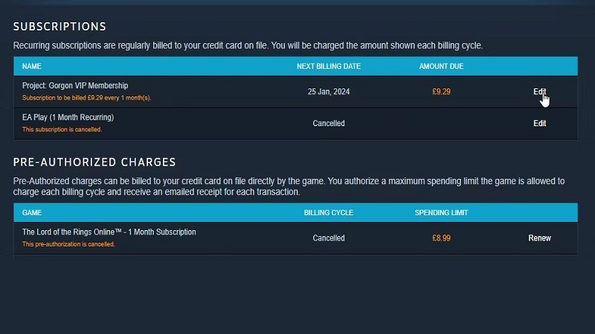Click the orange 'billed £9.29 every 1 month' note

point(86,98)
